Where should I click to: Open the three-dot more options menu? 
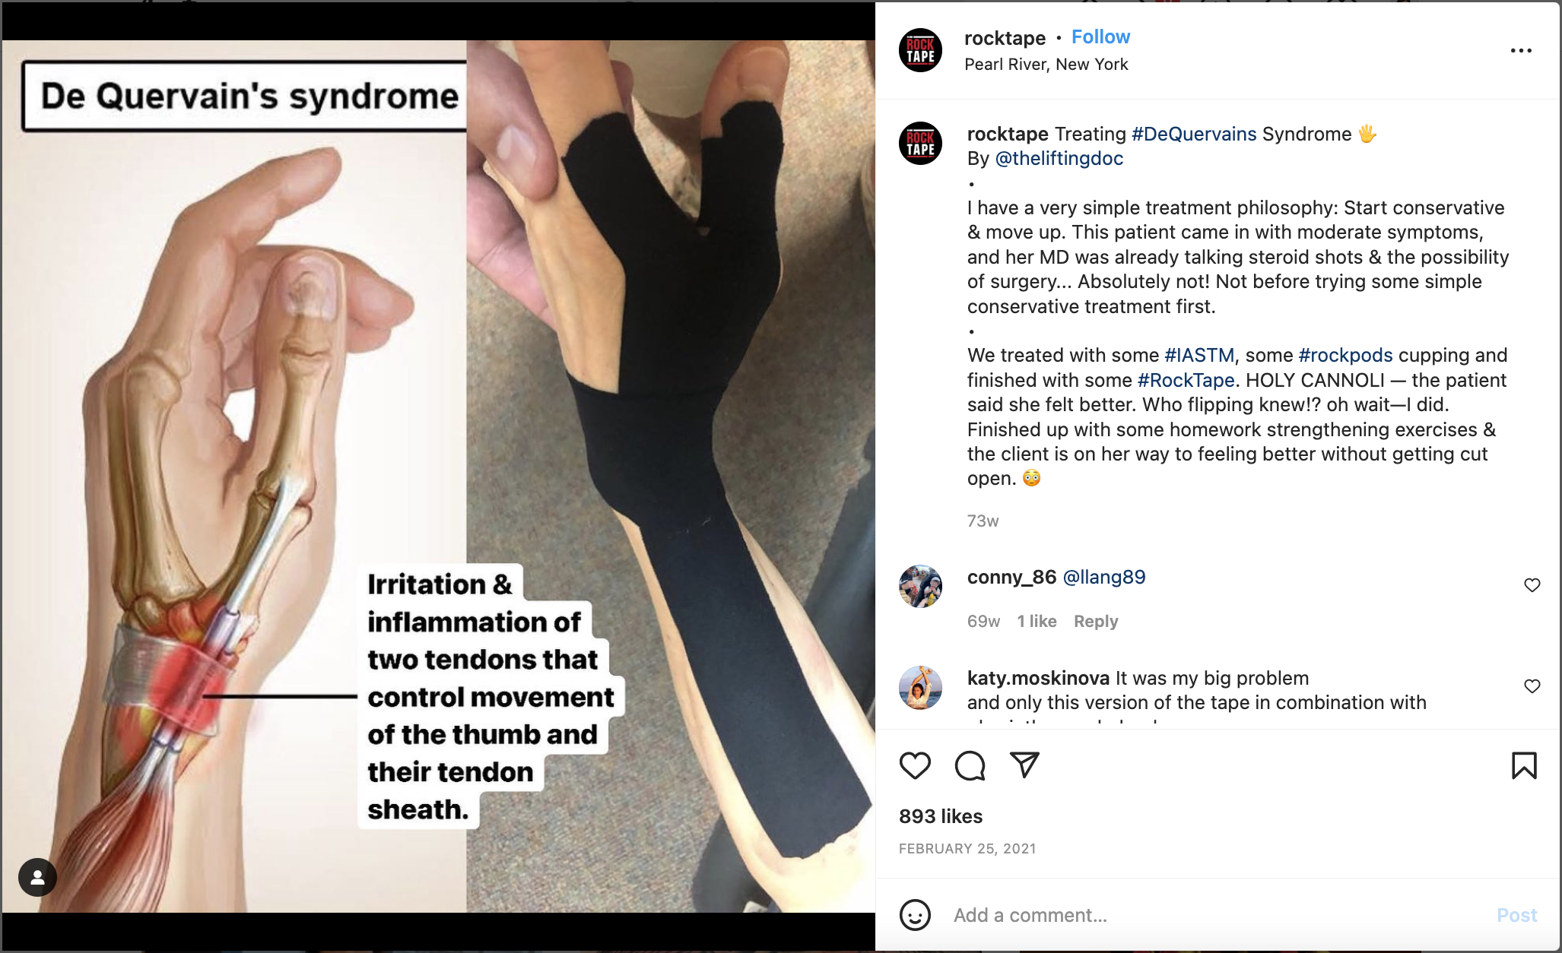click(x=1521, y=50)
